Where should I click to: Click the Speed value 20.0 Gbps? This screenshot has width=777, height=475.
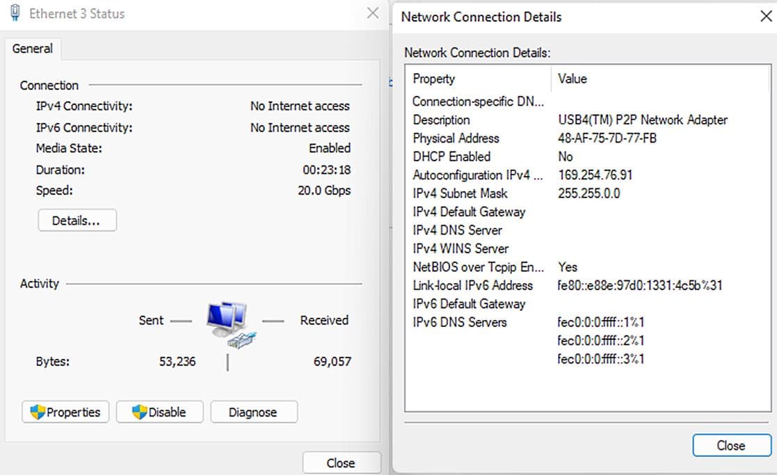pos(324,190)
